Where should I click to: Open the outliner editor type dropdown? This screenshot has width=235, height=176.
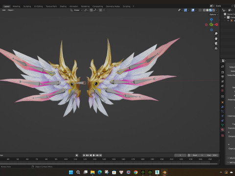(224, 10)
